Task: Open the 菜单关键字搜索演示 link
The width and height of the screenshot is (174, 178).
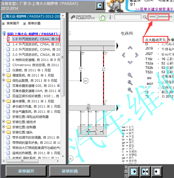Action: tap(154, 9)
